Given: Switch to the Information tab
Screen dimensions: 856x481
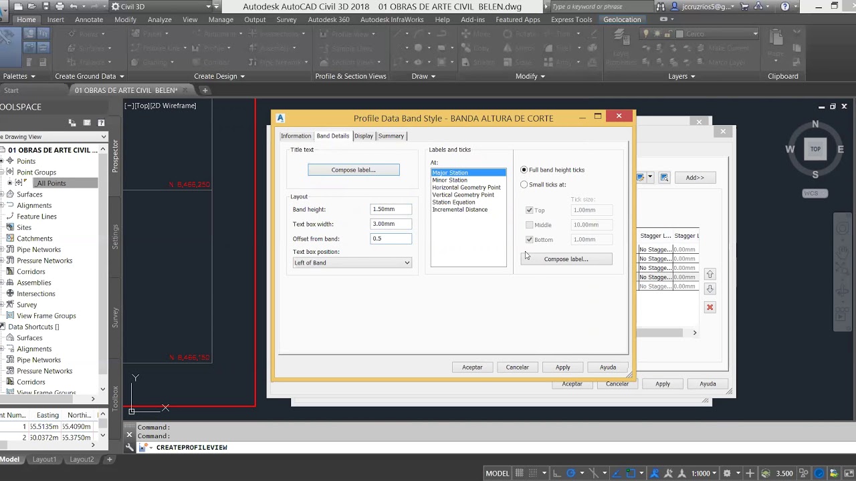Looking at the screenshot, I should (x=296, y=136).
